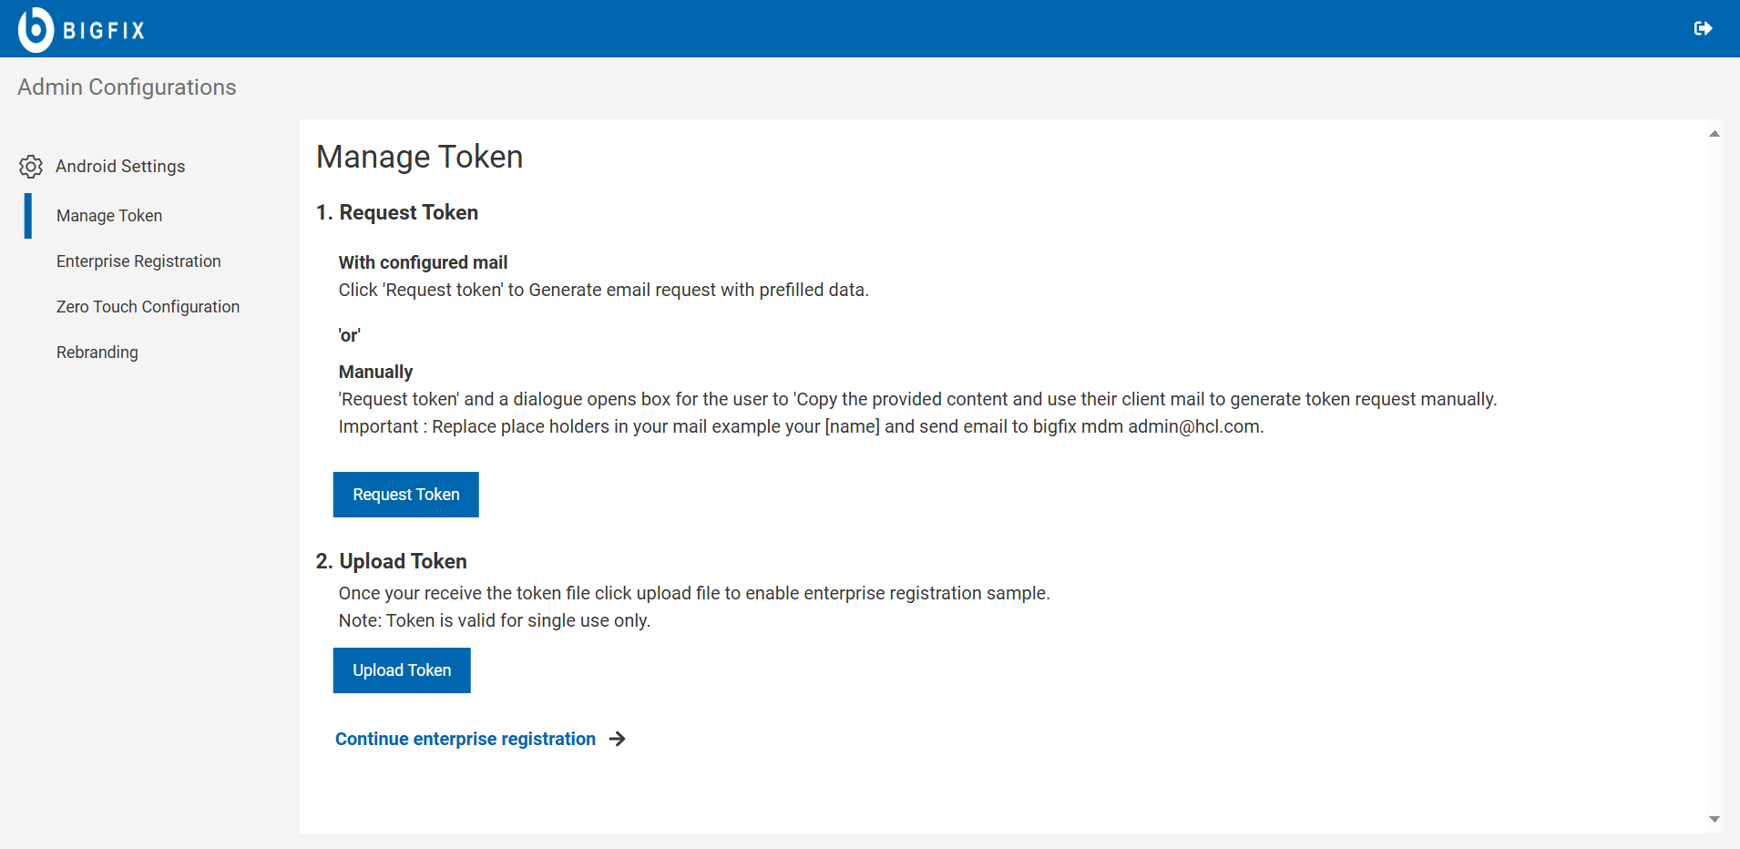Expand the Android Settings section

119,166
